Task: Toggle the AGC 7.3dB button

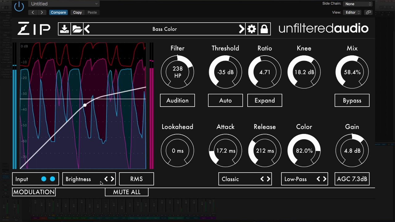Action: (x=352, y=179)
